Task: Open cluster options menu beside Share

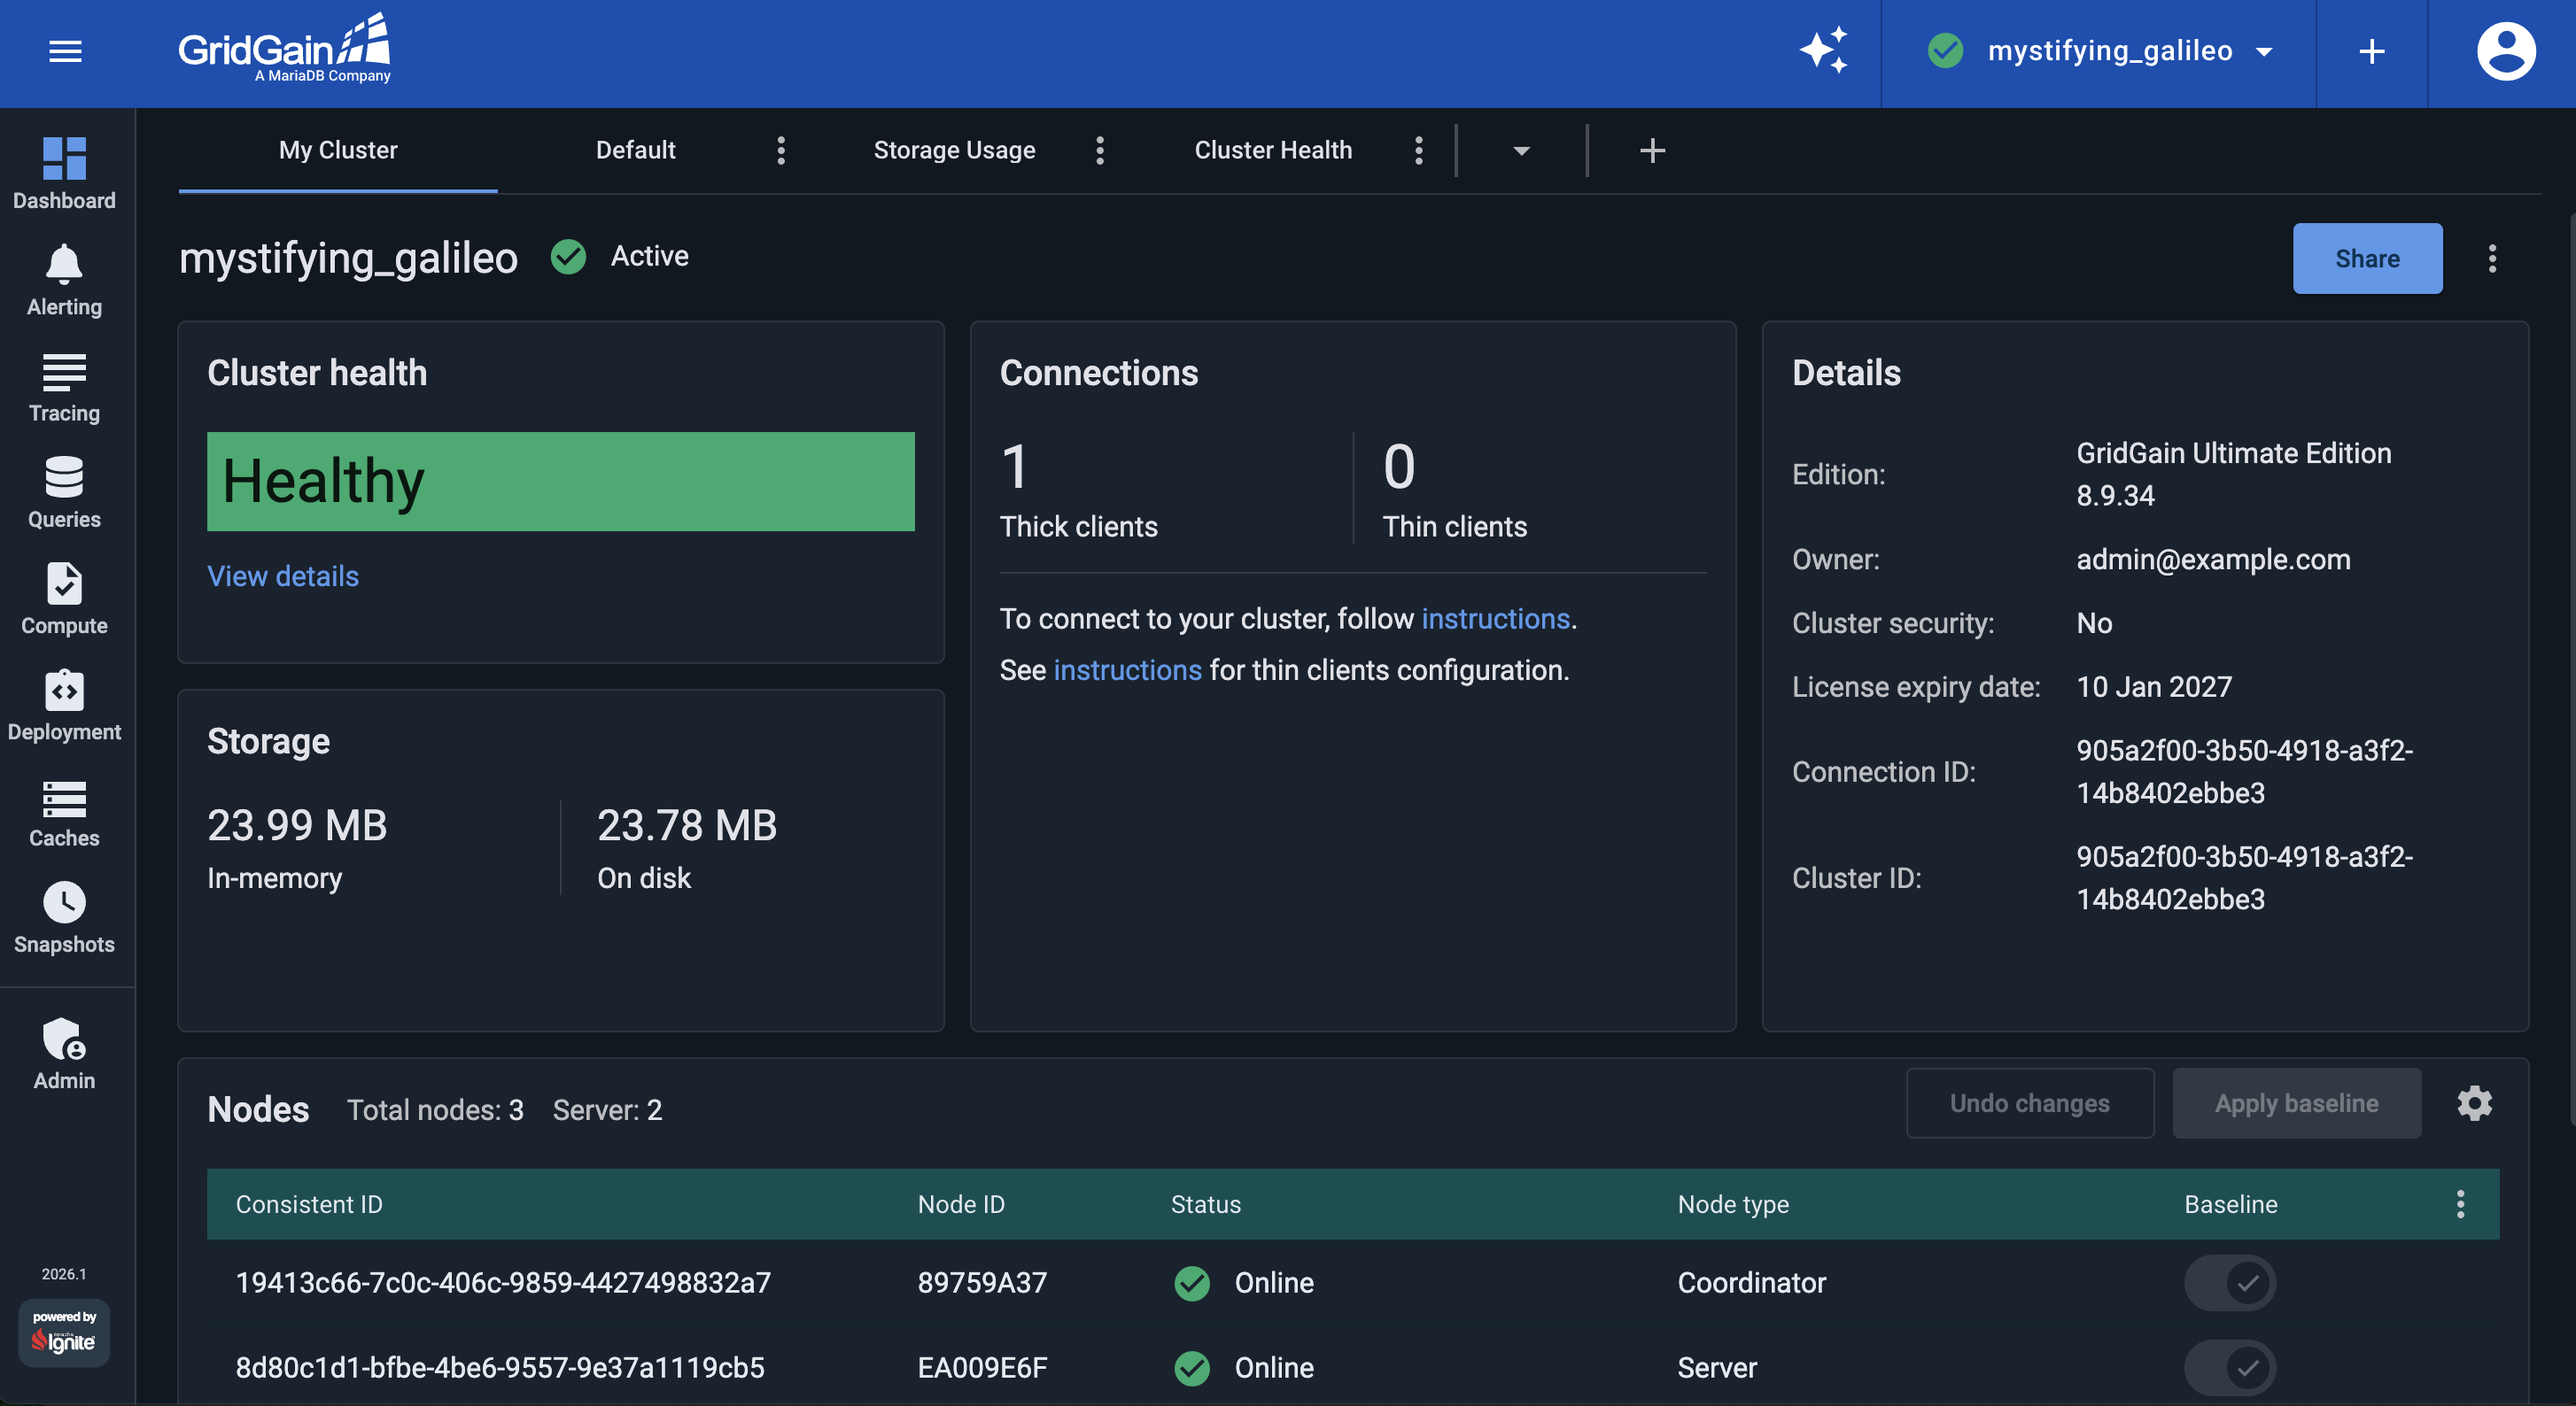Action: (2491, 258)
